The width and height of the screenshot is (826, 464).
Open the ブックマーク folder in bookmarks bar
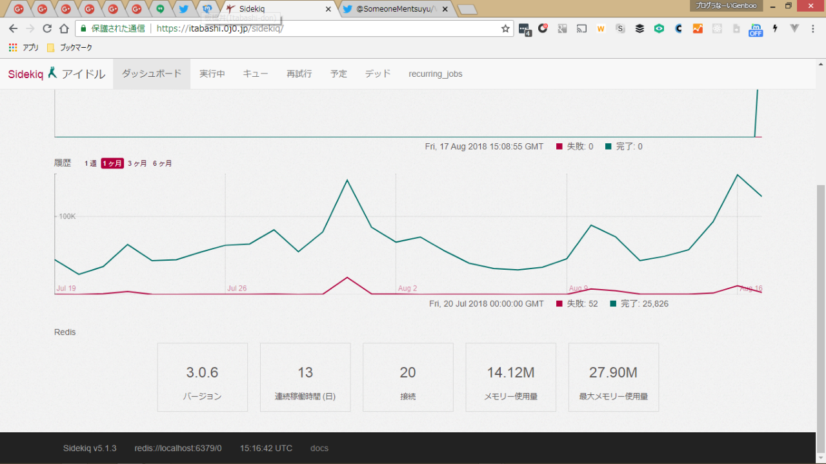pos(70,48)
